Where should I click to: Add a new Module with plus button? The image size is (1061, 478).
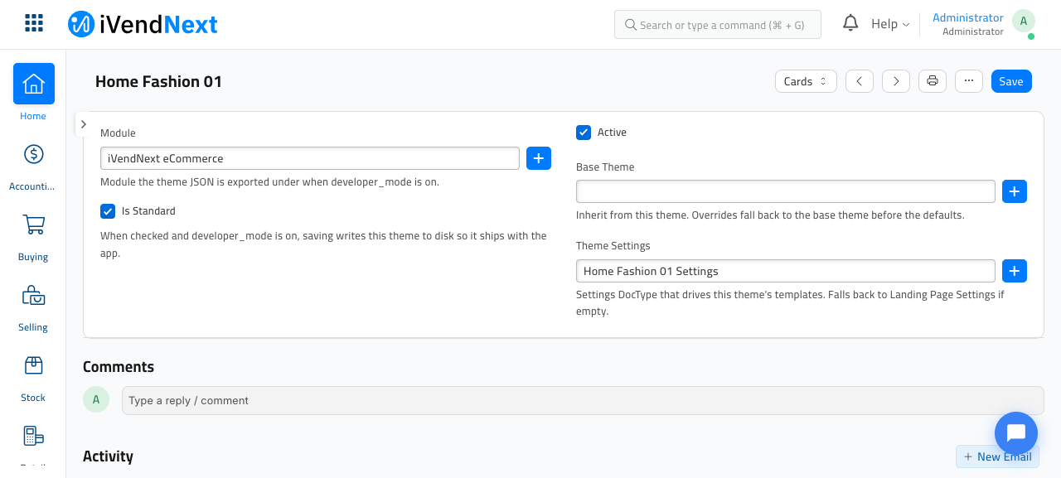[x=539, y=158]
